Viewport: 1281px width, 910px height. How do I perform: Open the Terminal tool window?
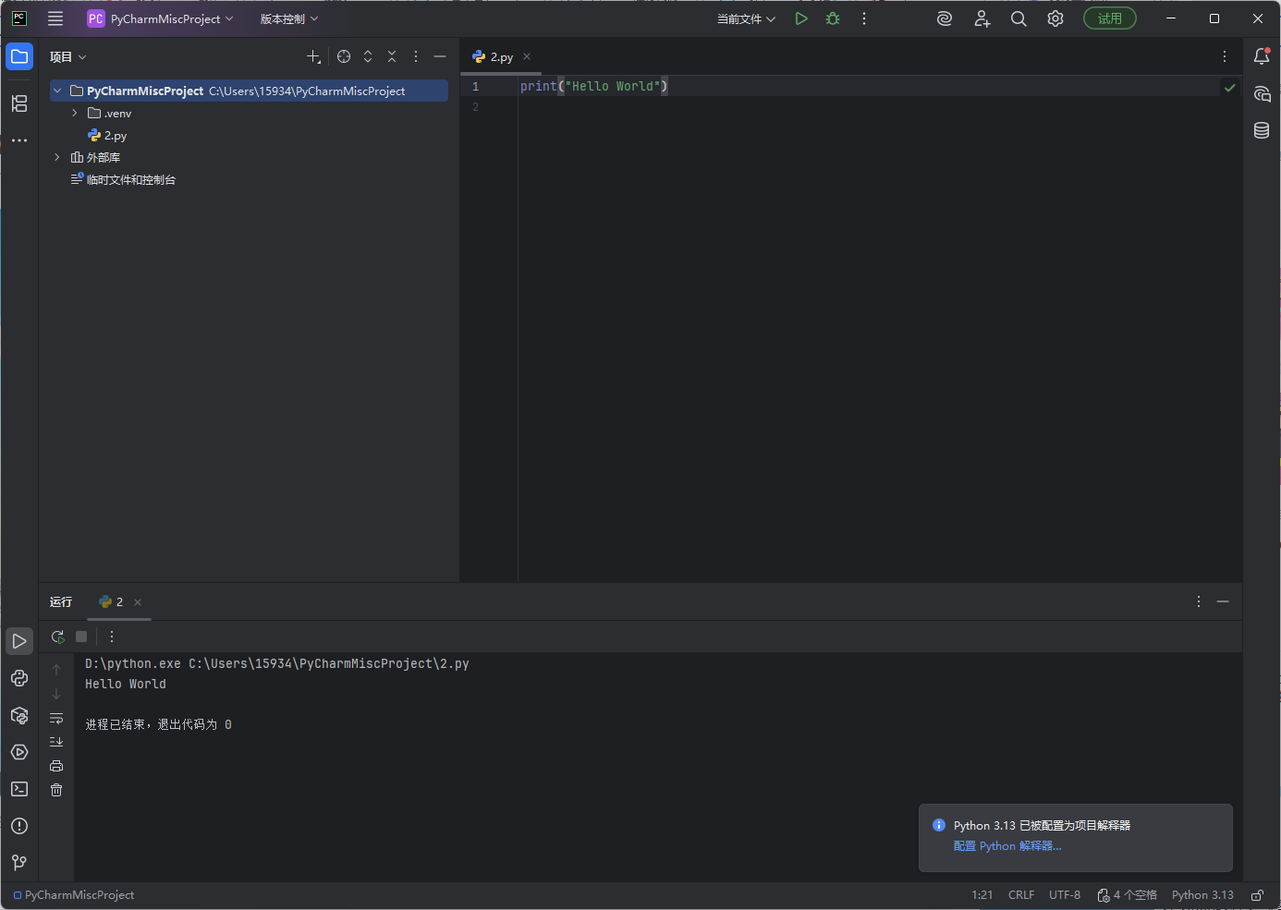pyautogui.click(x=19, y=789)
